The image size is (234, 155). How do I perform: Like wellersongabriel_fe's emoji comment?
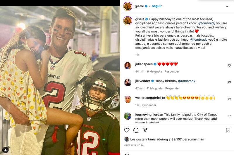229,99
